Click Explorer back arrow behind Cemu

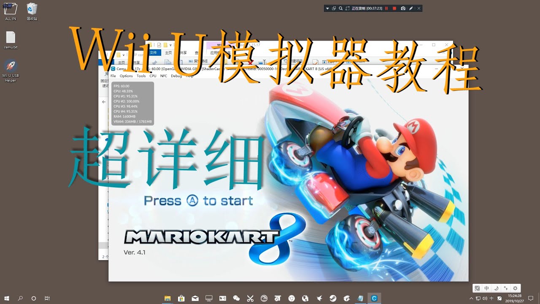pyautogui.click(x=104, y=102)
